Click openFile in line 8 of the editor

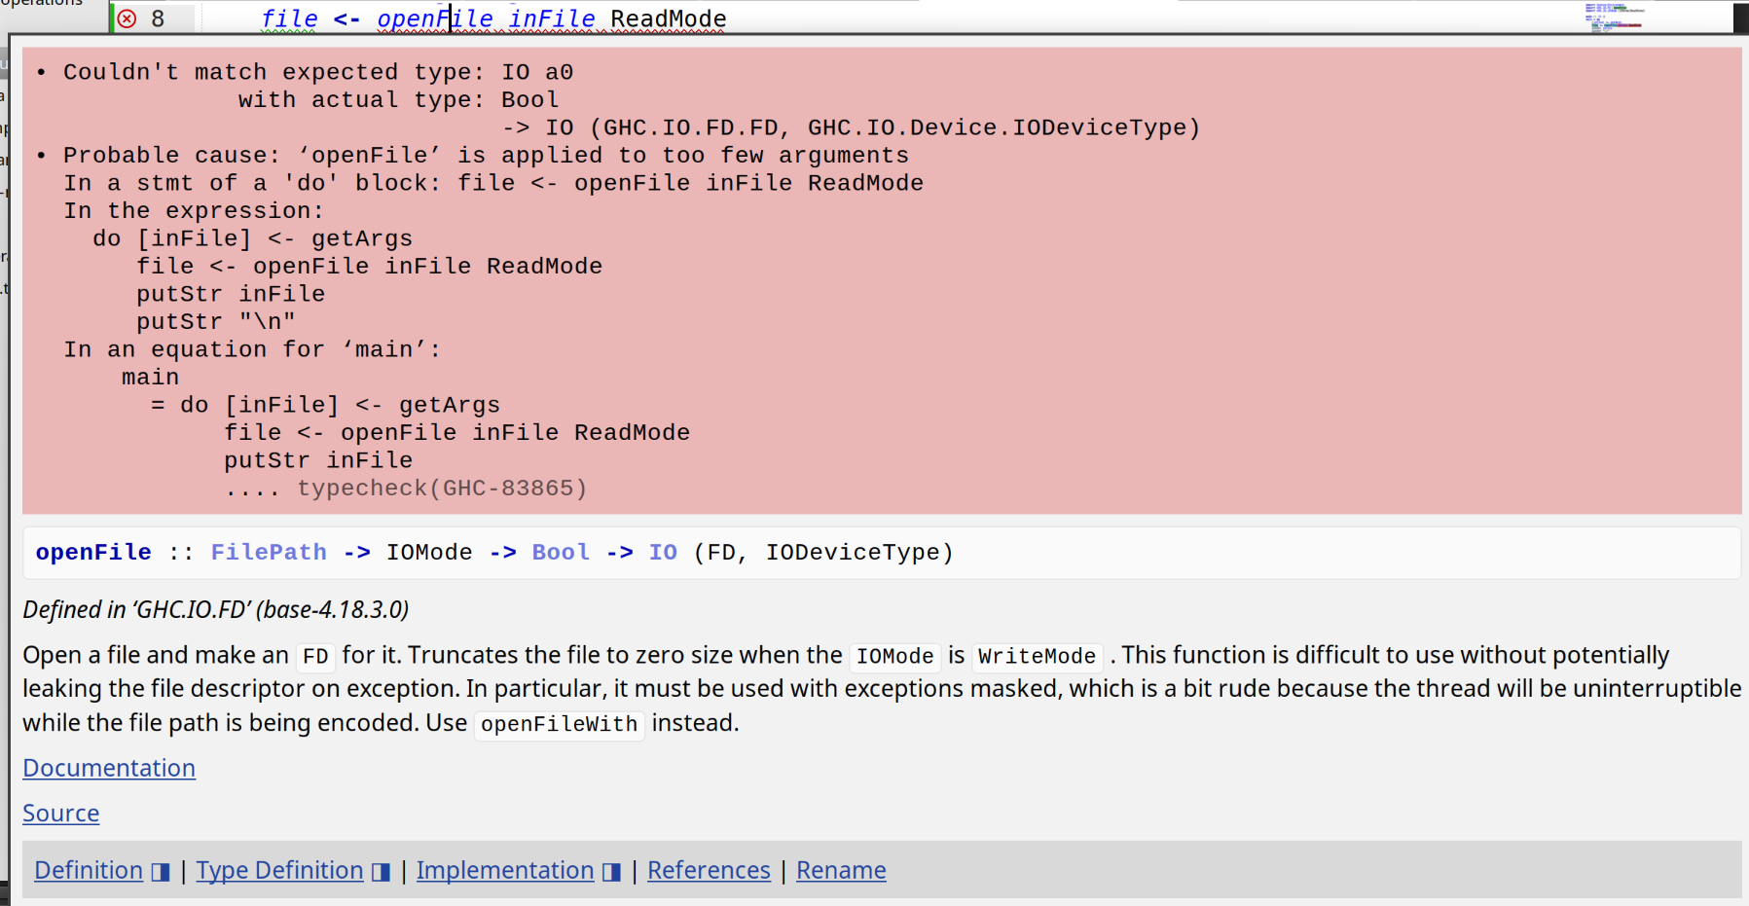[x=435, y=18]
